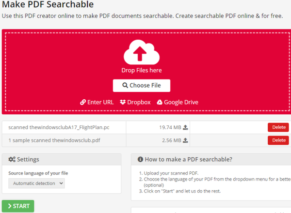Select file name scanned thewindowsclubA17_FlightPlan
Image resolution: width=291 pixels, height=213 pixels.
click(59, 127)
